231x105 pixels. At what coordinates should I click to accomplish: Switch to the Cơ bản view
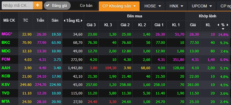click(x=86, y=6)
